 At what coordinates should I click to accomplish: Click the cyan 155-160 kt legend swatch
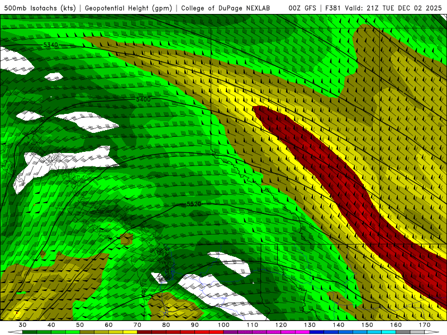click(x=388, y=332)
